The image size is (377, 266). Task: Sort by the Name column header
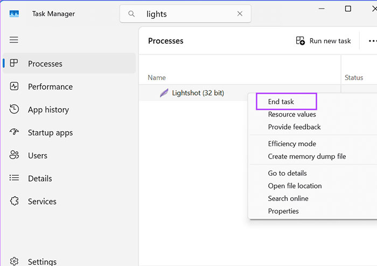pos(157,77)
